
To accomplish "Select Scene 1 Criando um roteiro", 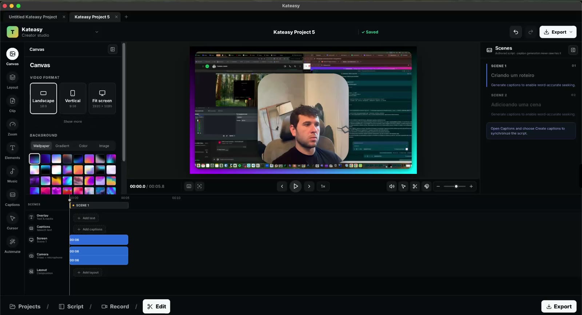I will [x=531, y=75].
